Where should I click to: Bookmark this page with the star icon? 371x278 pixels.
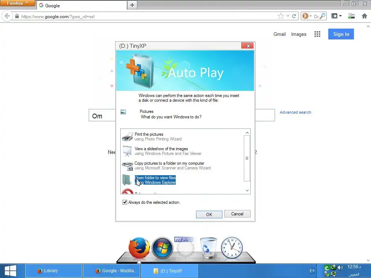[x=281, y=16]
